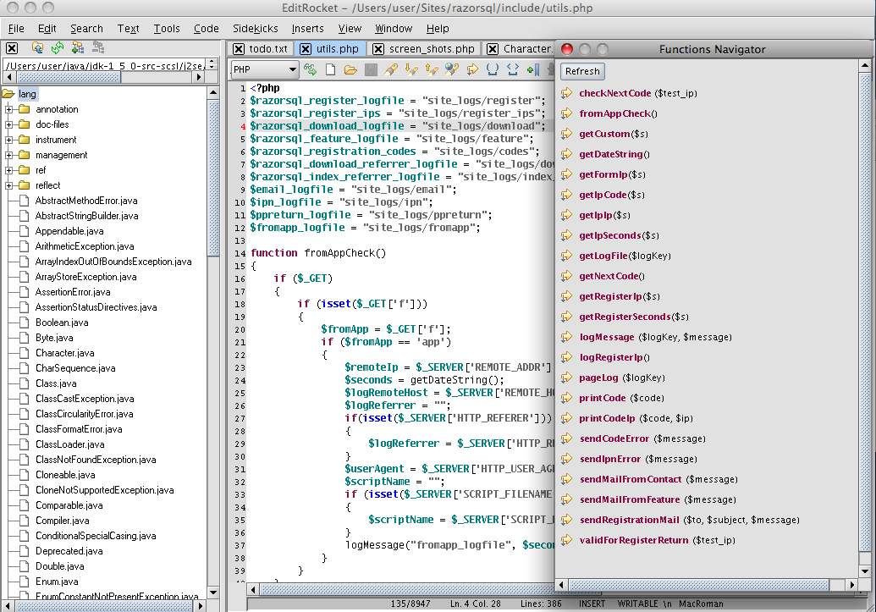Click the arrow icon next to getCustom
The height and width of the screenshot is (612, 876).
(567, 134)
